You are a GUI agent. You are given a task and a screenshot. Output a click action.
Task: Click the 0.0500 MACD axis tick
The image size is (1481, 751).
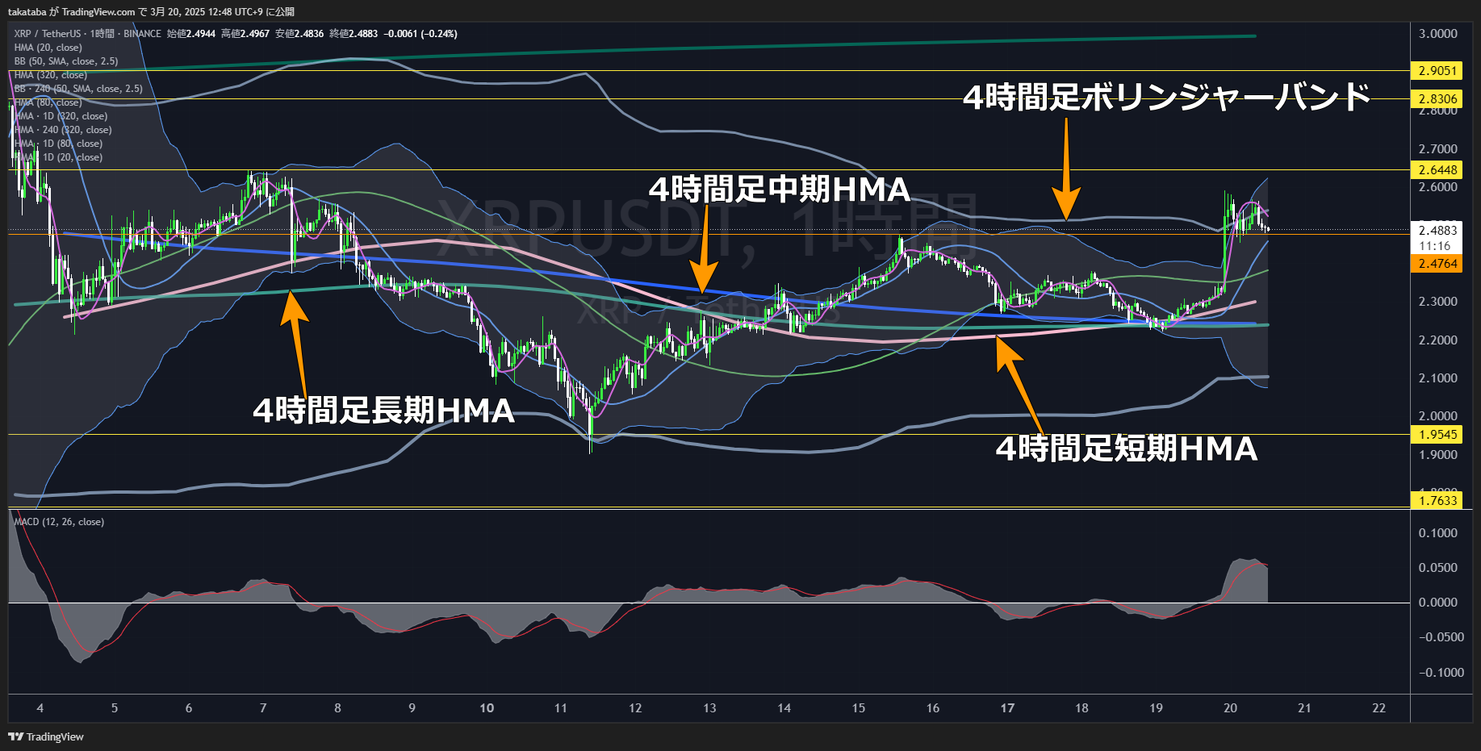pyautogui.click(x=1438, y=568)
